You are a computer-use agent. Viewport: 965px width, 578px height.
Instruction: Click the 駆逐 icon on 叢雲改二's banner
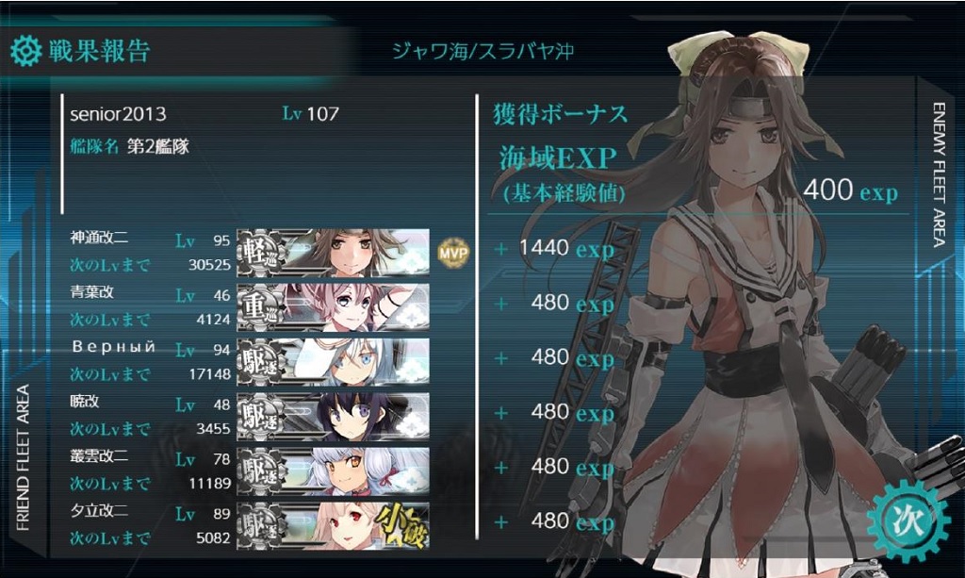pos(262,471)
